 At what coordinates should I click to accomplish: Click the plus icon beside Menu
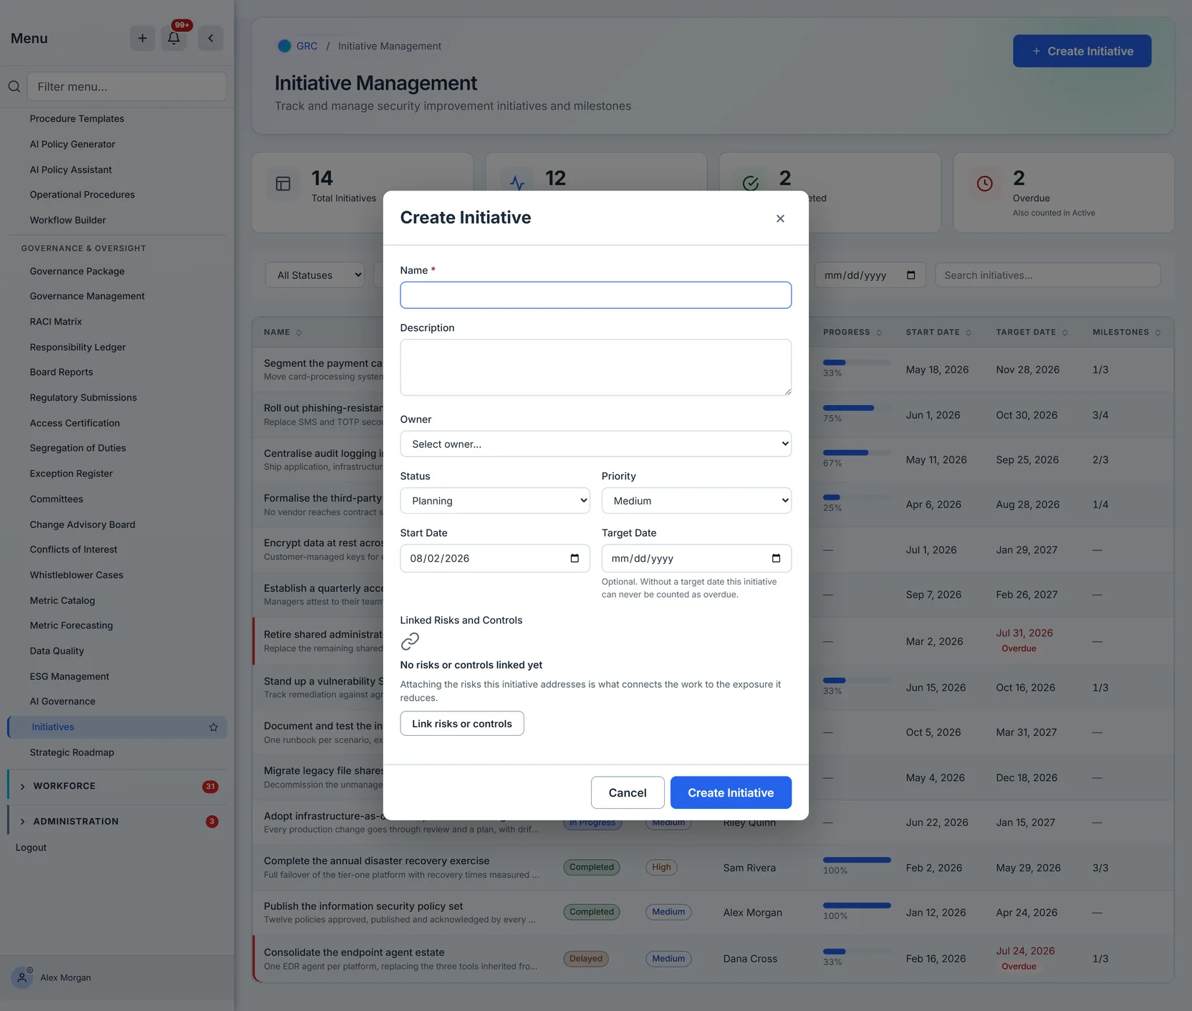[x=142, y=38]
